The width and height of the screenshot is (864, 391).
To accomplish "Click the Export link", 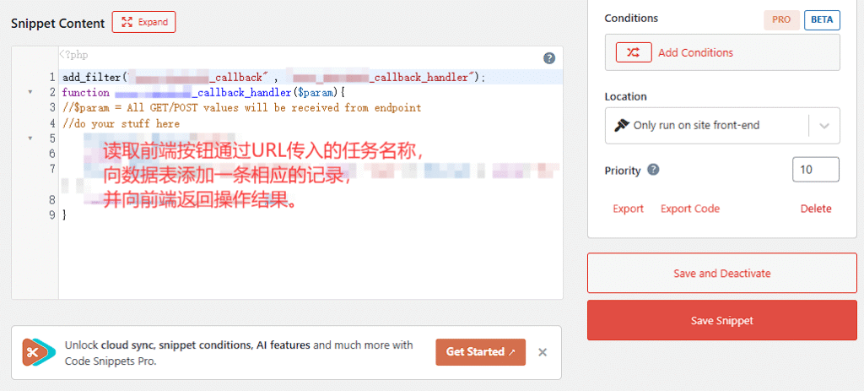I will 628,209.
